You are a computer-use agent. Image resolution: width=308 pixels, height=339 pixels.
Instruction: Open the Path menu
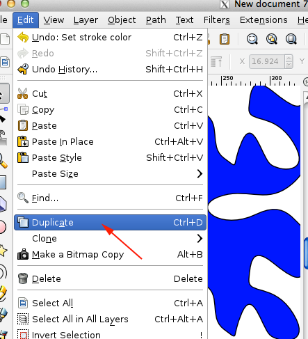click(x=156, y=20)
